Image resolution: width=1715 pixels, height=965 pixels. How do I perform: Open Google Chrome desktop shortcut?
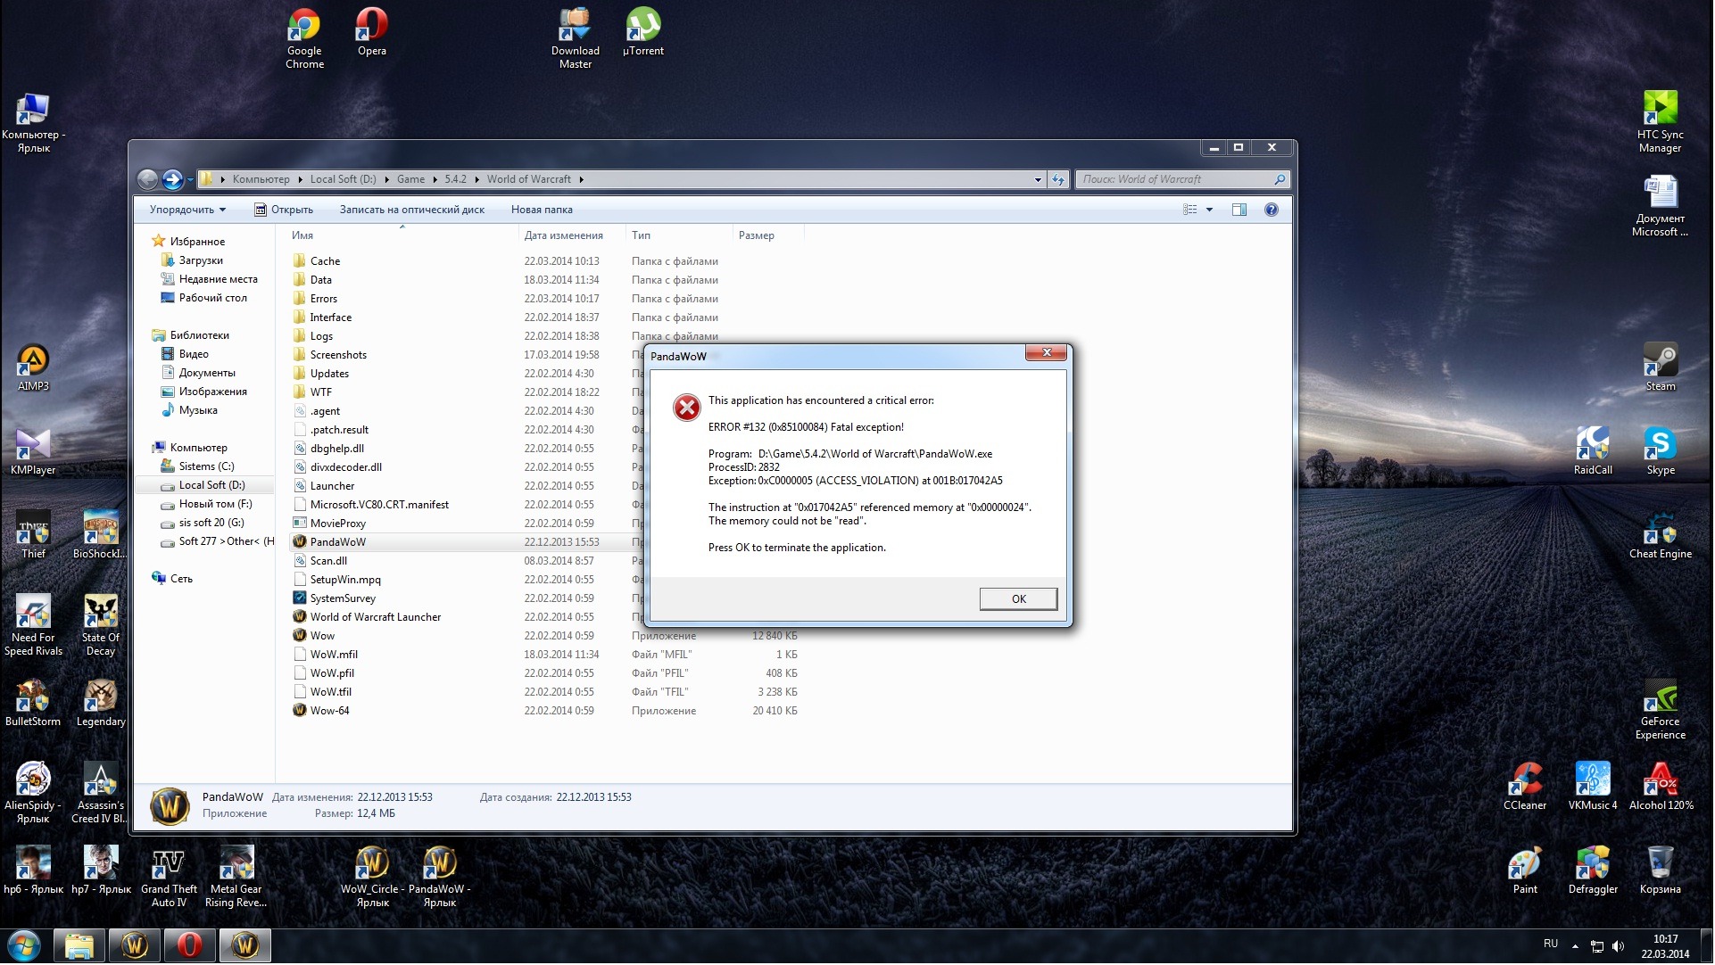tap(304, 38)
